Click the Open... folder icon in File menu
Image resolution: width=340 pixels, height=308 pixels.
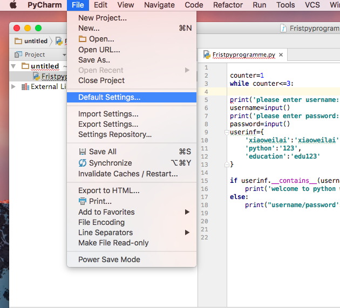pyautogui.click(x=83, y=39)
